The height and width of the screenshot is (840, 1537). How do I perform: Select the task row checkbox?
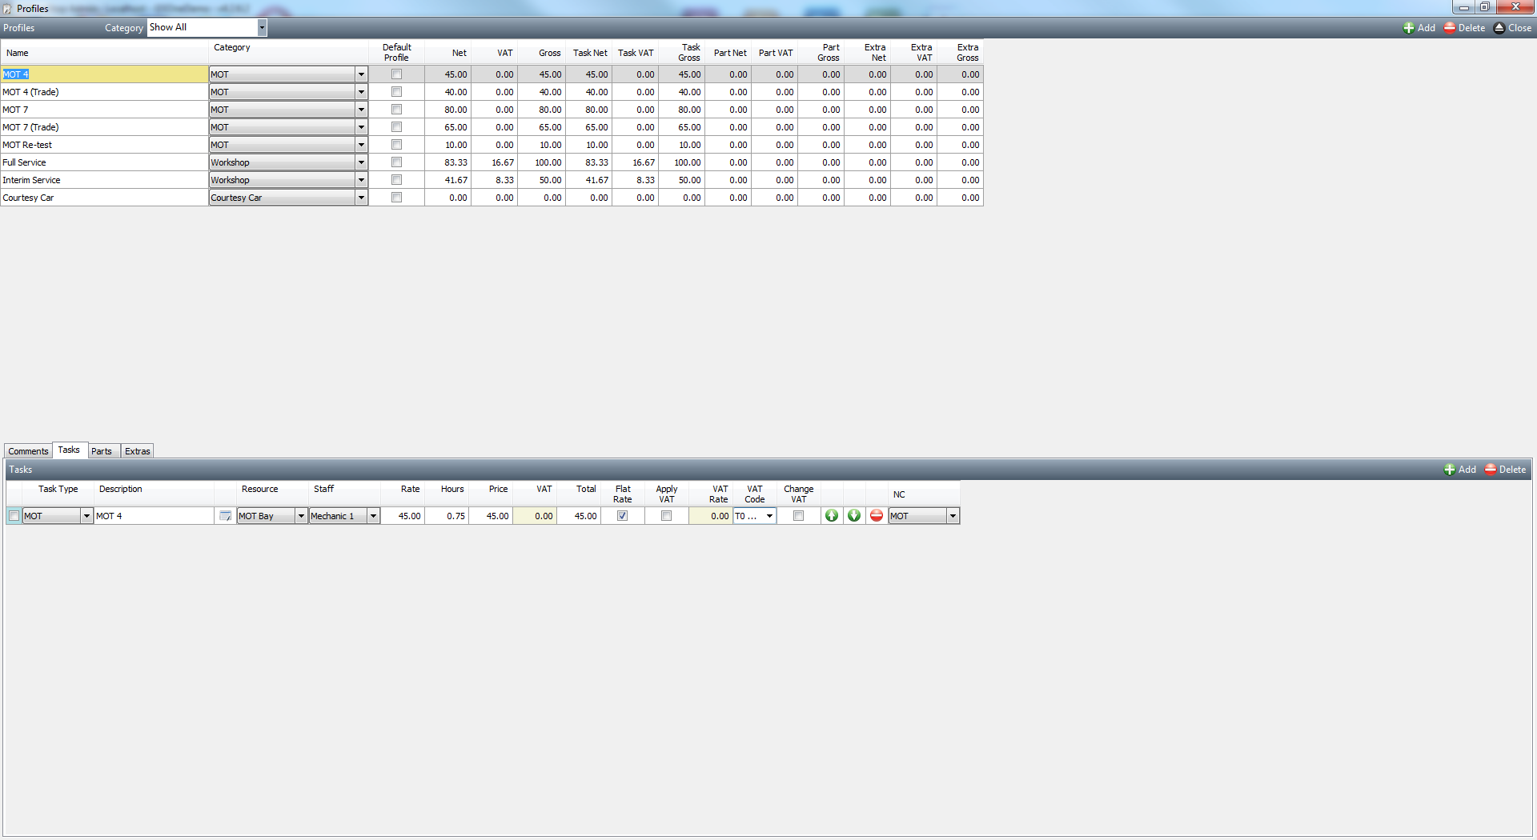(14, 516)
